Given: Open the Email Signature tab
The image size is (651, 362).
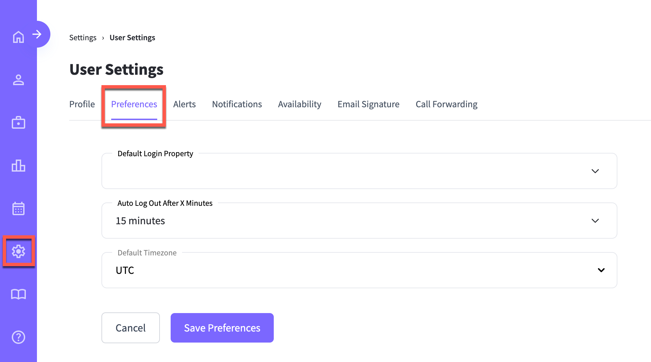Looking at the screenshot, I should 368,104.
